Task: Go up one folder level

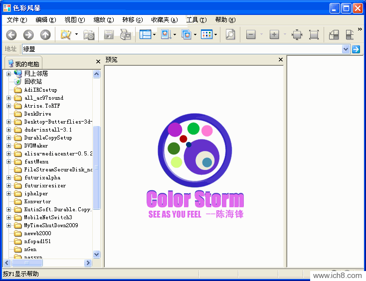Action: (45, 35)
